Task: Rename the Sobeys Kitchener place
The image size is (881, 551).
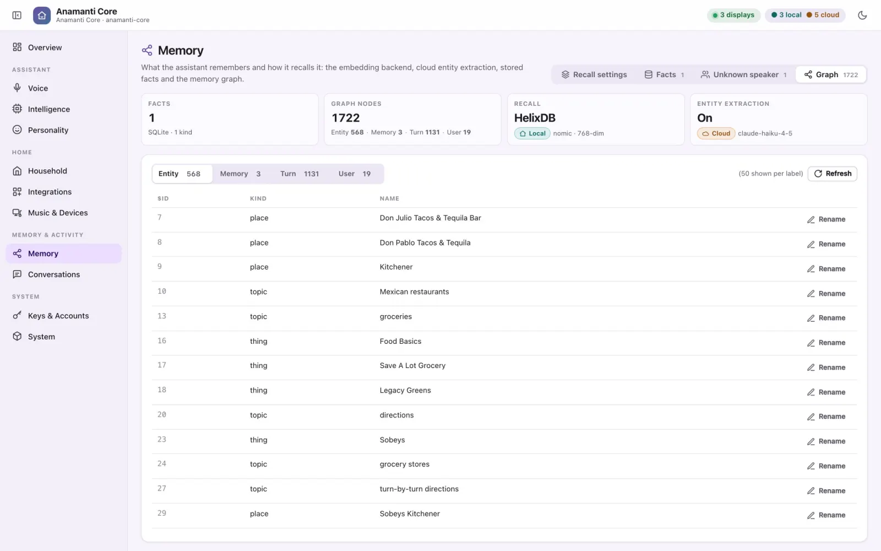Action: 826,515
